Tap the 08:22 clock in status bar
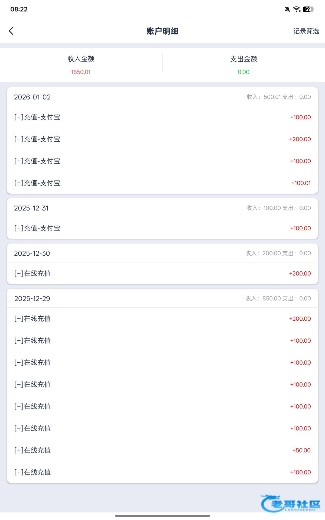 pyautogui.click(x=19, y=9)
